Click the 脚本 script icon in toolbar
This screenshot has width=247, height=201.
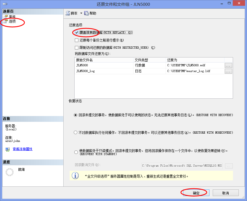[68, 13]
